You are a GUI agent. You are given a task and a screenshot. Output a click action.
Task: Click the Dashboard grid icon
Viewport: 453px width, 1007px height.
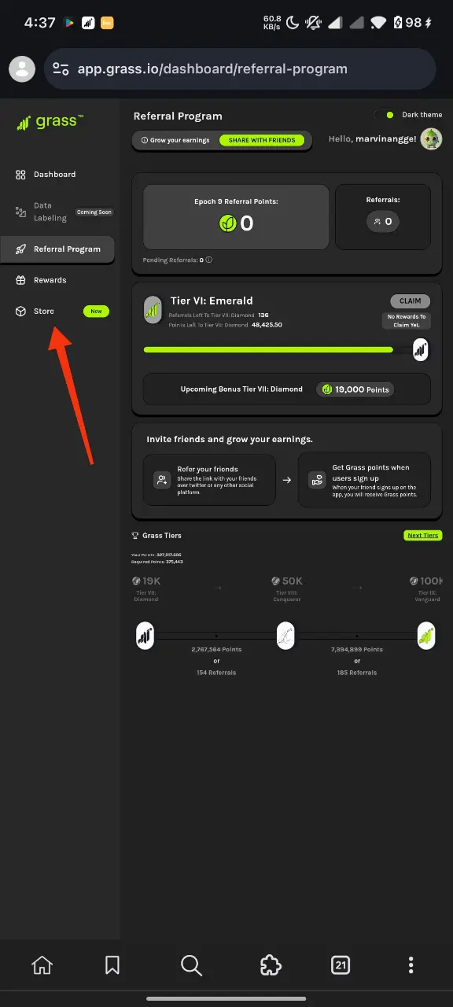point(20,175)
